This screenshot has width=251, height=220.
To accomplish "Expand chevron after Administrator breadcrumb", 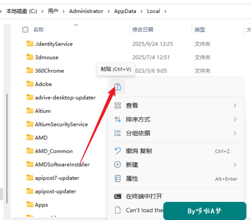I will click(x=109, y=11).
